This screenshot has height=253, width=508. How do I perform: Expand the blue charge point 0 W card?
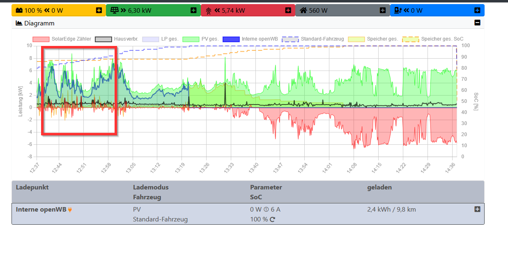click(477, 10)
